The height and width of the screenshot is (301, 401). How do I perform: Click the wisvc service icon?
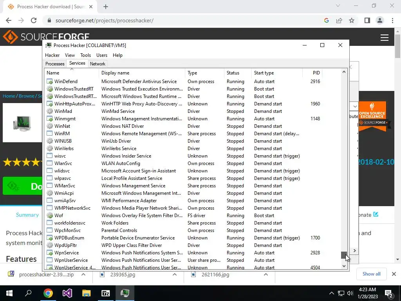point(50,156)
